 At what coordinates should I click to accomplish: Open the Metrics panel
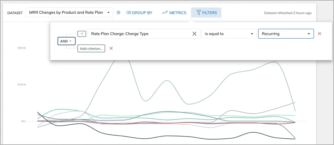point(174,13)
